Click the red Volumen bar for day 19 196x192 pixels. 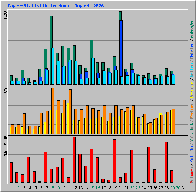tap(114, 161)
